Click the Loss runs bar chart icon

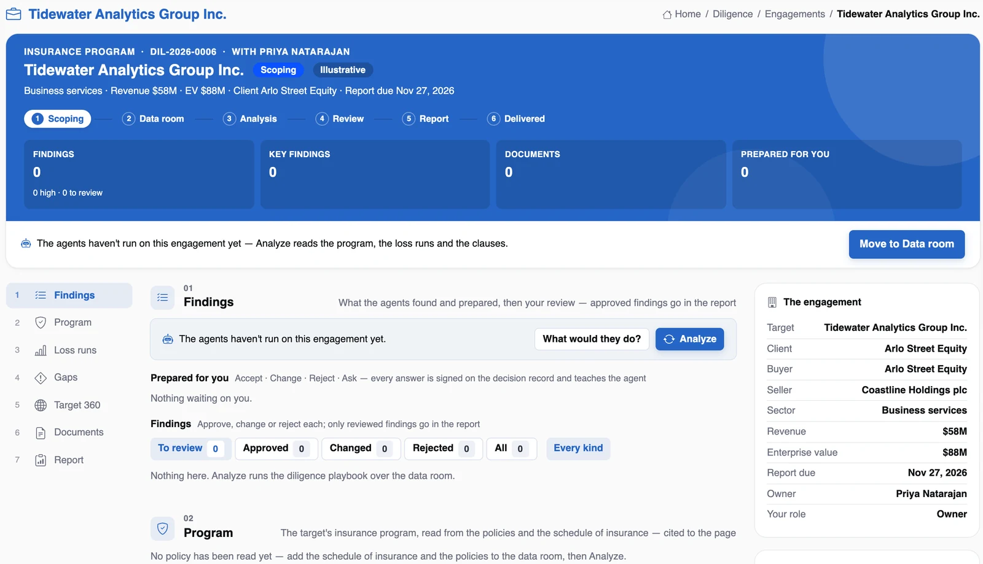pos(41,350)
